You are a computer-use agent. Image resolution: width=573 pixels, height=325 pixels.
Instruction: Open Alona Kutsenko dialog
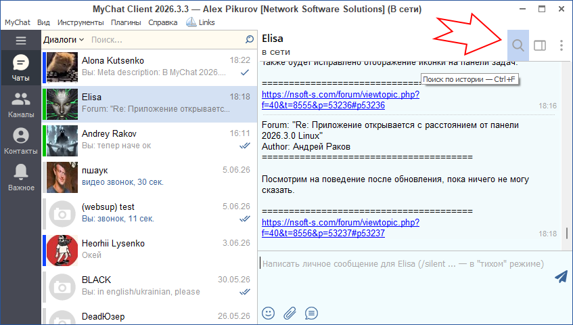150,68
